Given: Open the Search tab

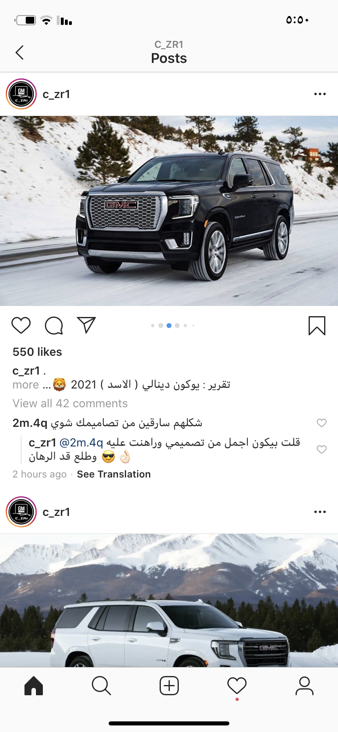Looking at the screenshot, I should [101, 685].
